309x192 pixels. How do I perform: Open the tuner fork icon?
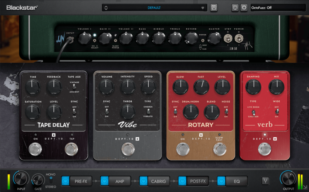pyautogui.click(x=265, y=180)
